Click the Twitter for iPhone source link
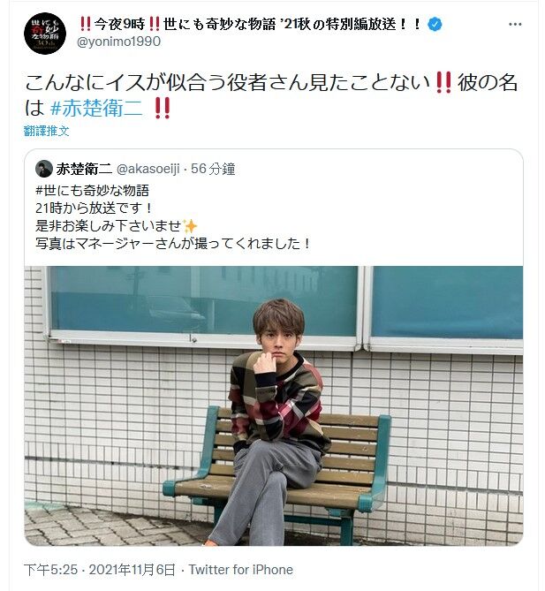 point(241,570)
